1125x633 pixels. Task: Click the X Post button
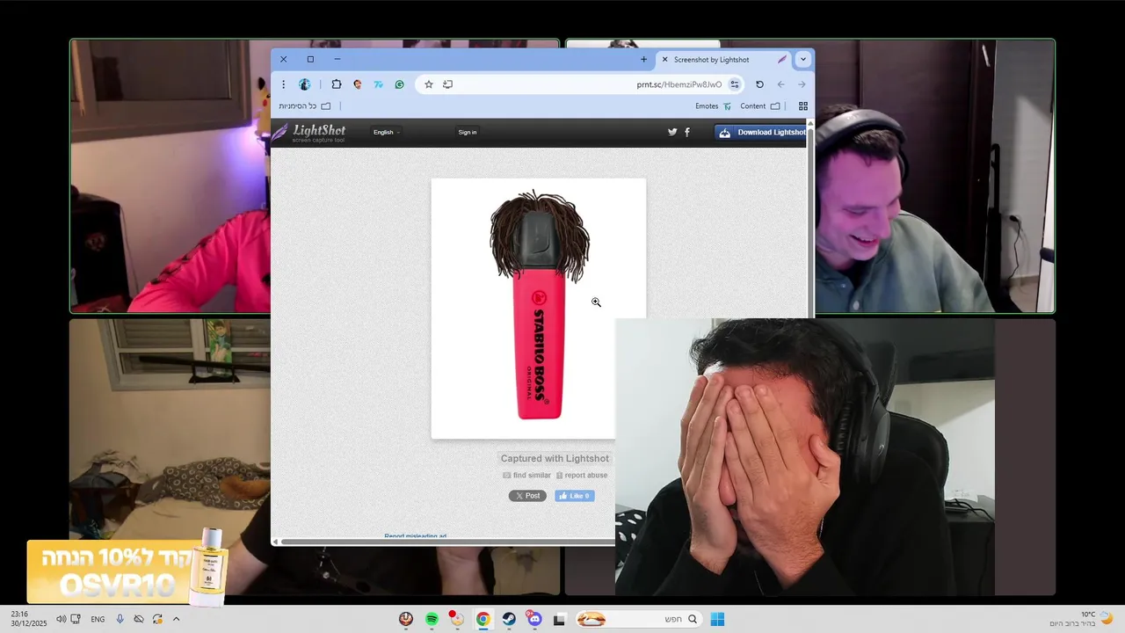527,496
